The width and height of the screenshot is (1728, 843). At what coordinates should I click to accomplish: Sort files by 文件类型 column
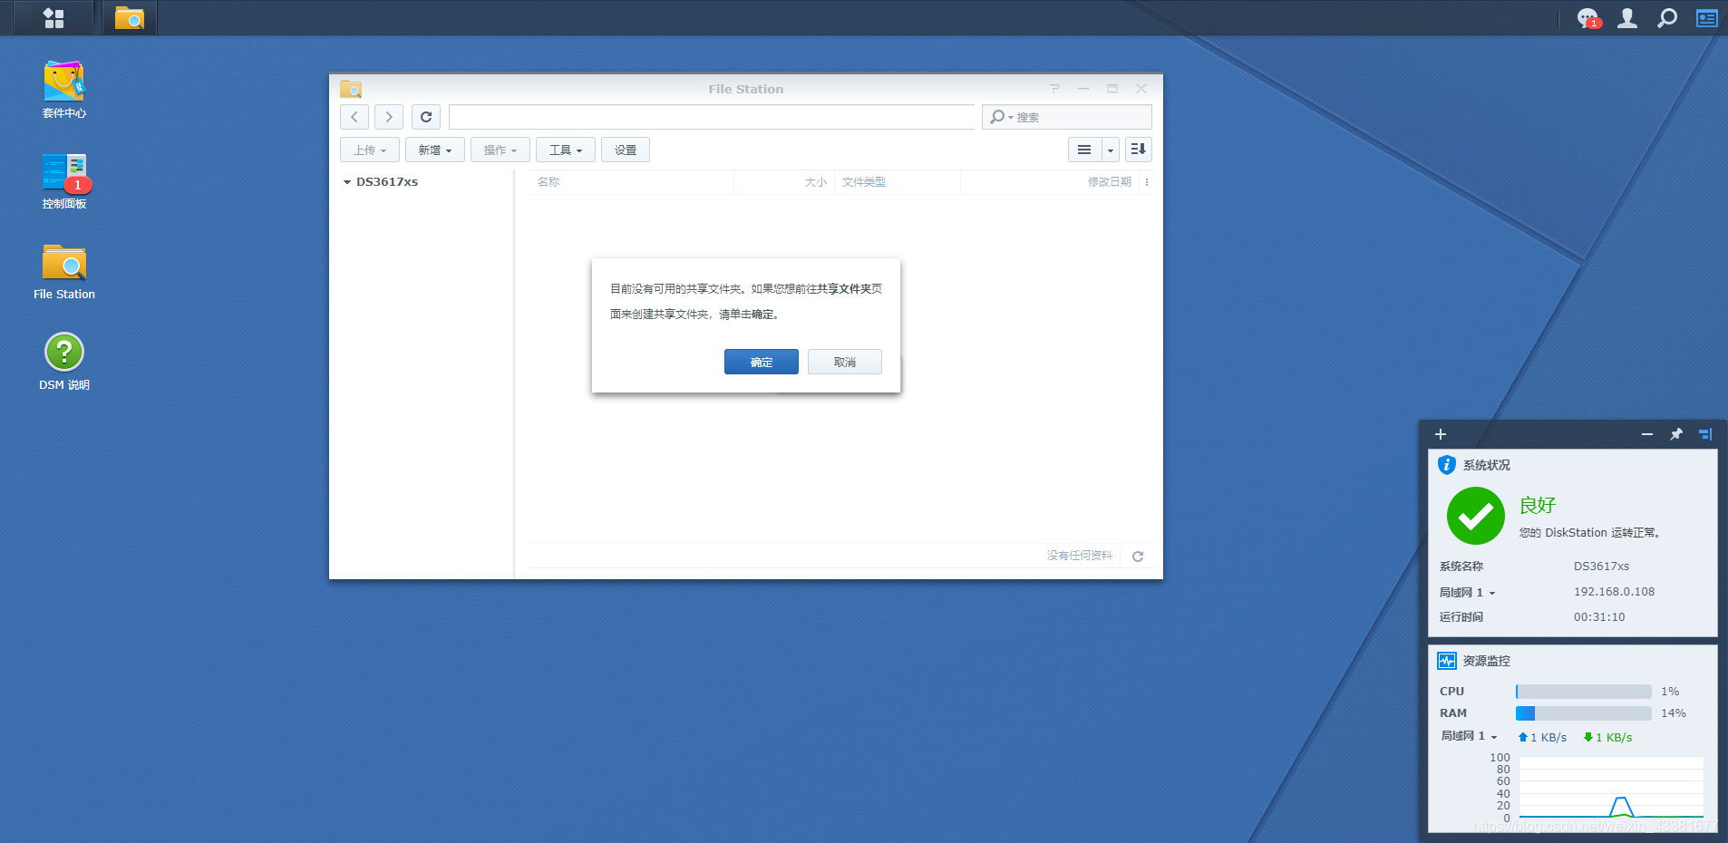pos(898,182)
